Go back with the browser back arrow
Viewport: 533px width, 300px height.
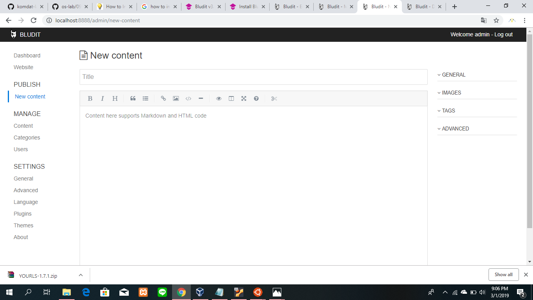[9, 20]
